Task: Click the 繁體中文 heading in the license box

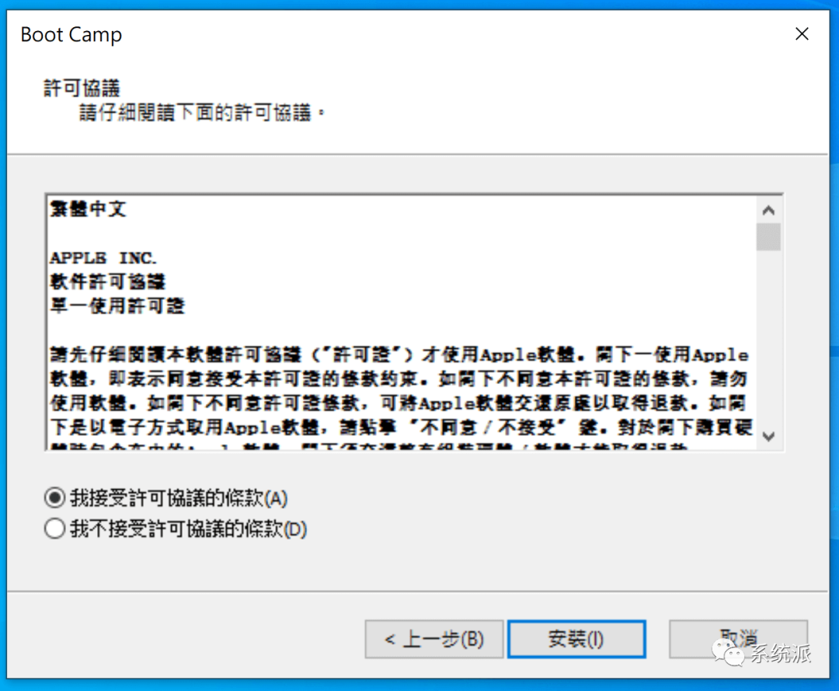Action: click(89, 209)
